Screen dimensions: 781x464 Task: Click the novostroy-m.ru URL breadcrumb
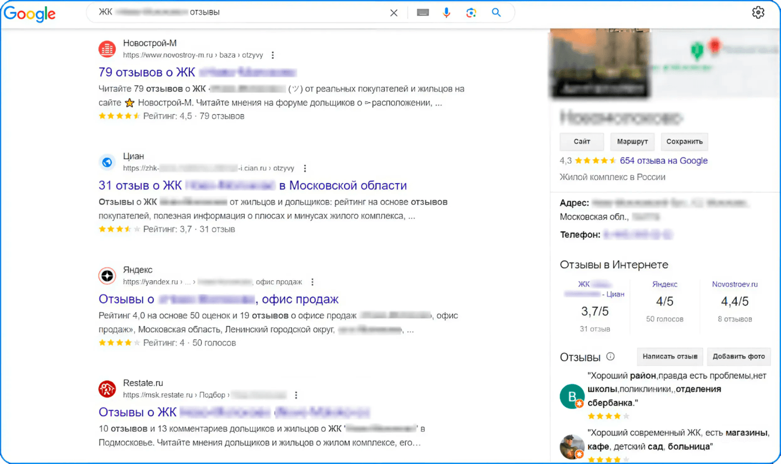193,55
